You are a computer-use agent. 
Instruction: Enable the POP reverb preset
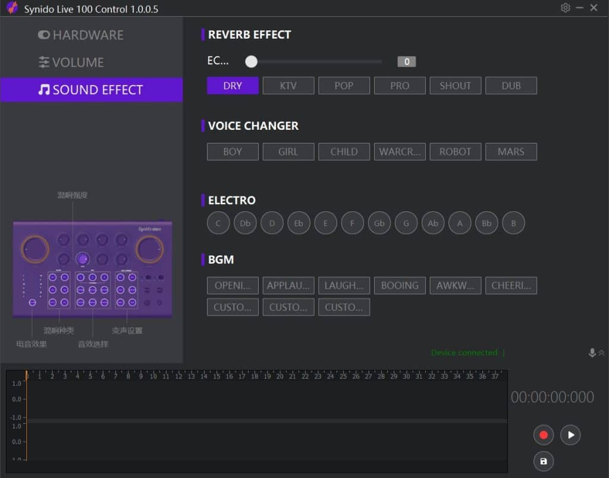(x=344, y=86)
